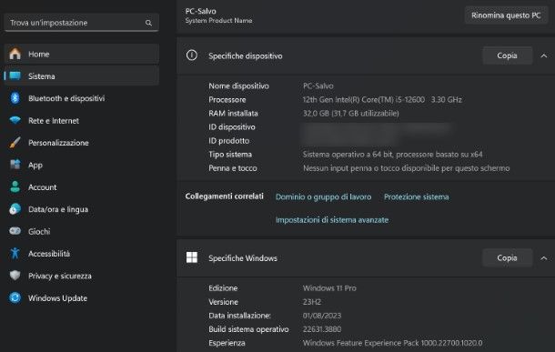
Task: Open Dominio o gruppo di lavoro link
Action: (x=324, y=196)
